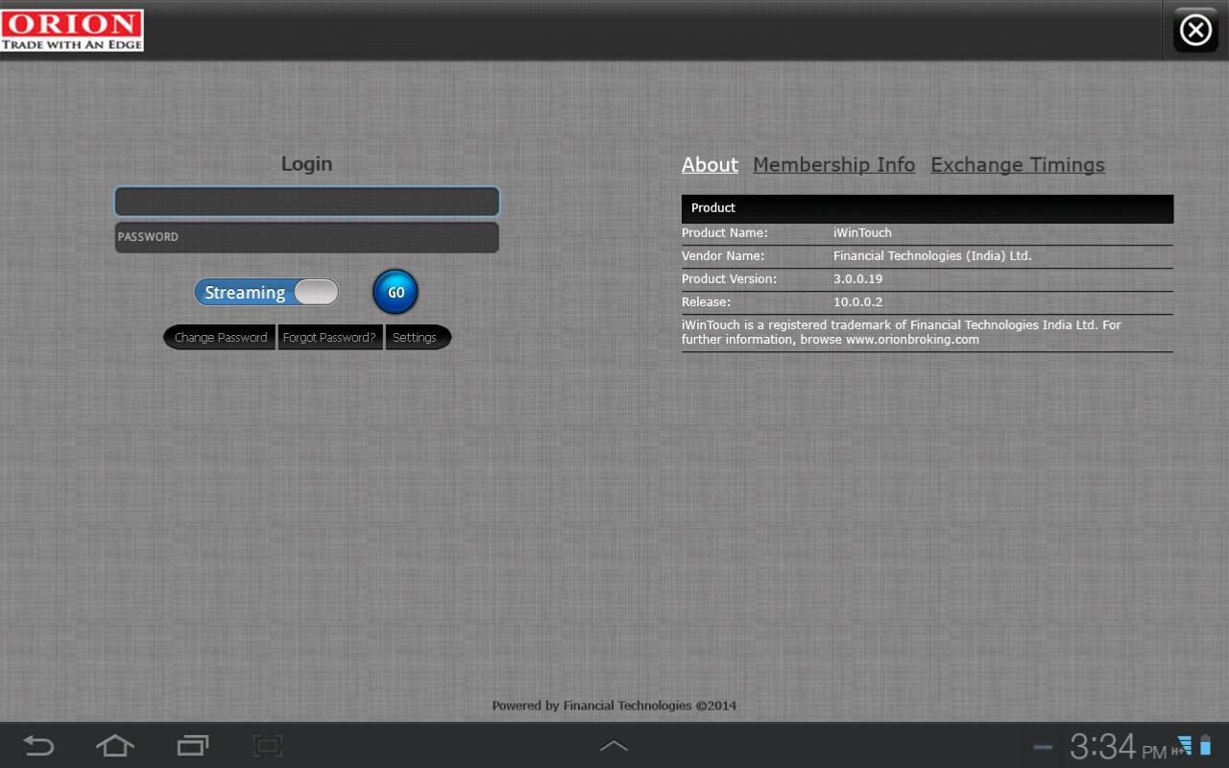Open the Membership Info tab
1229x768 pixels.
point(833,165)
